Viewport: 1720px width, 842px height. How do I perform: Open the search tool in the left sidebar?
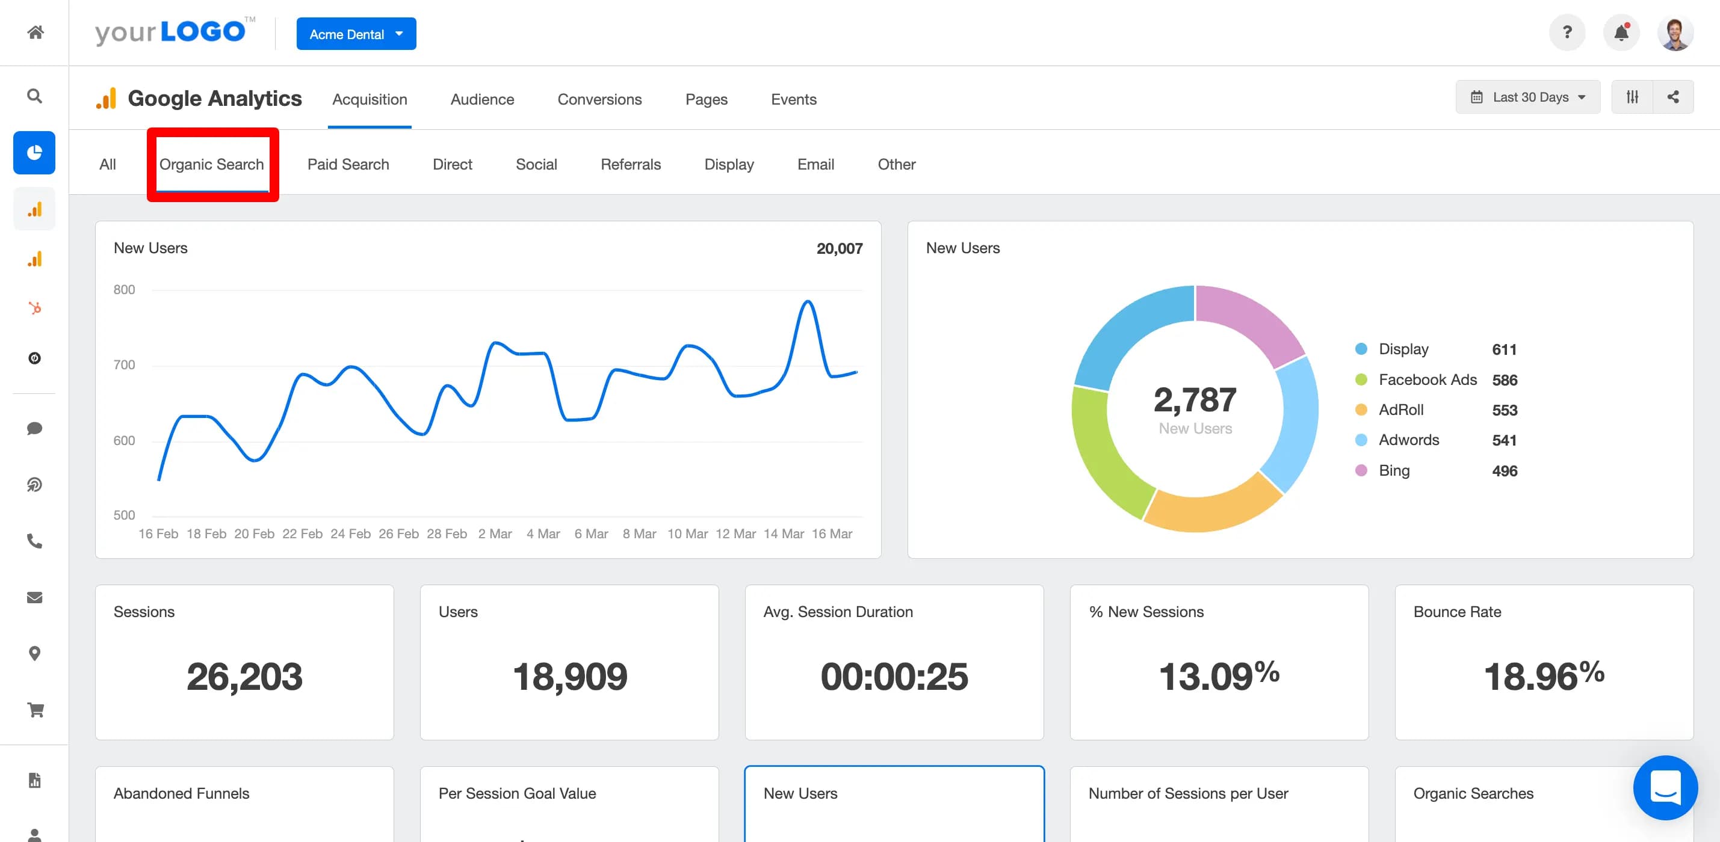pos(34,96)
